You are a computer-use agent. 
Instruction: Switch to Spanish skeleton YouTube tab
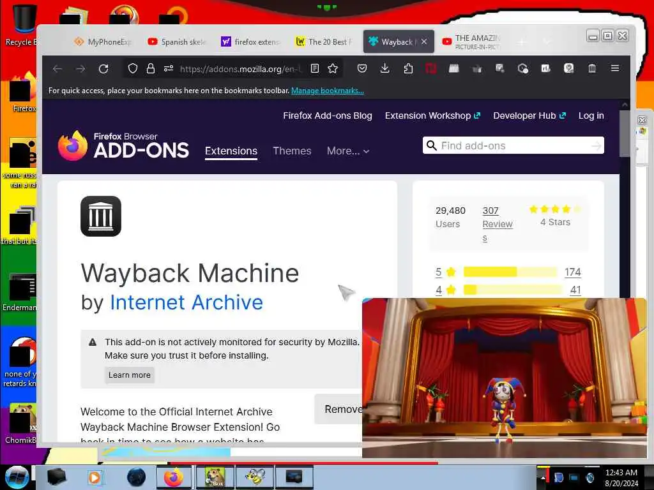(177, 41)
